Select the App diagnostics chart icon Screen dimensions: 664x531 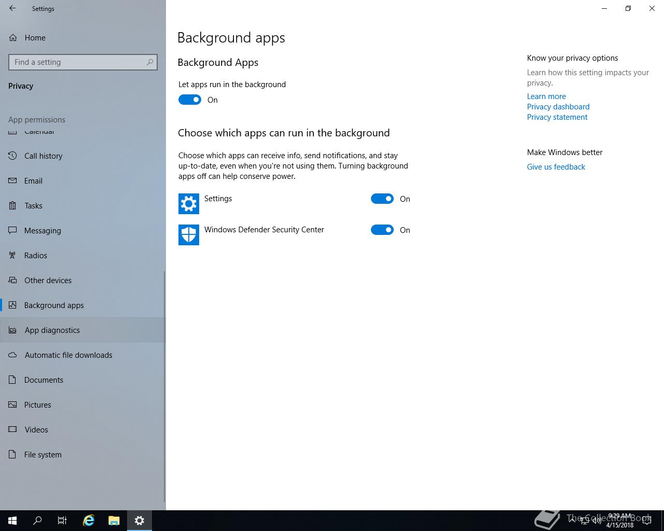click(x=13, y=330)
